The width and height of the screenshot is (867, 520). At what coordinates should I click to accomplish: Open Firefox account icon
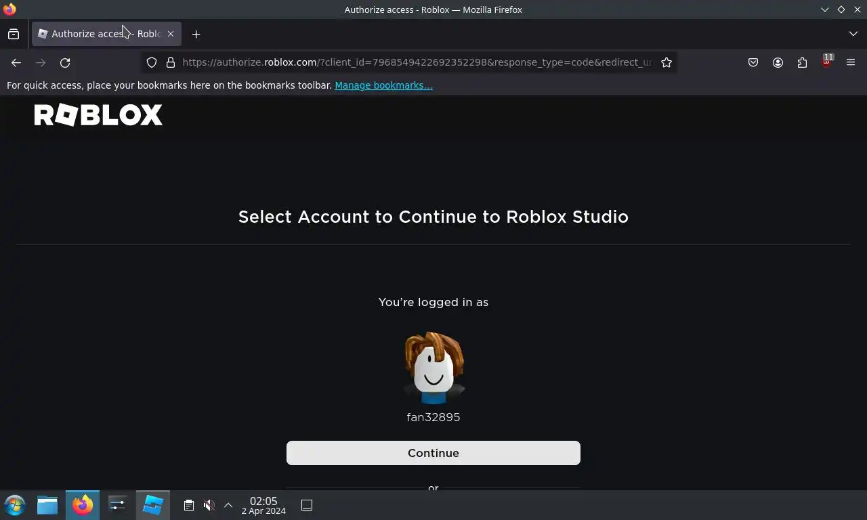(778, 62)
